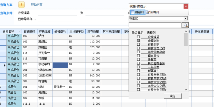The image size is (214, 107).
Task: Select the 钛锭200MM cell
Action: pos(45,71)
